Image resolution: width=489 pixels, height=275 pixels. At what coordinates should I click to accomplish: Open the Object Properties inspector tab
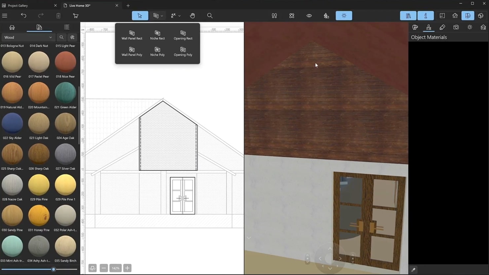[415, 27]
